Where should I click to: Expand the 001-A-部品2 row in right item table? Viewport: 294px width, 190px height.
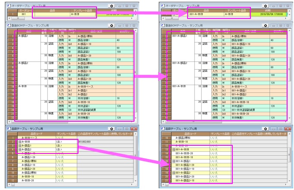tap(174, 172)
